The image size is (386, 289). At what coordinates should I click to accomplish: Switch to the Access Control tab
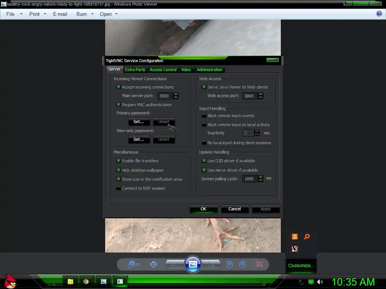point(163,70)
